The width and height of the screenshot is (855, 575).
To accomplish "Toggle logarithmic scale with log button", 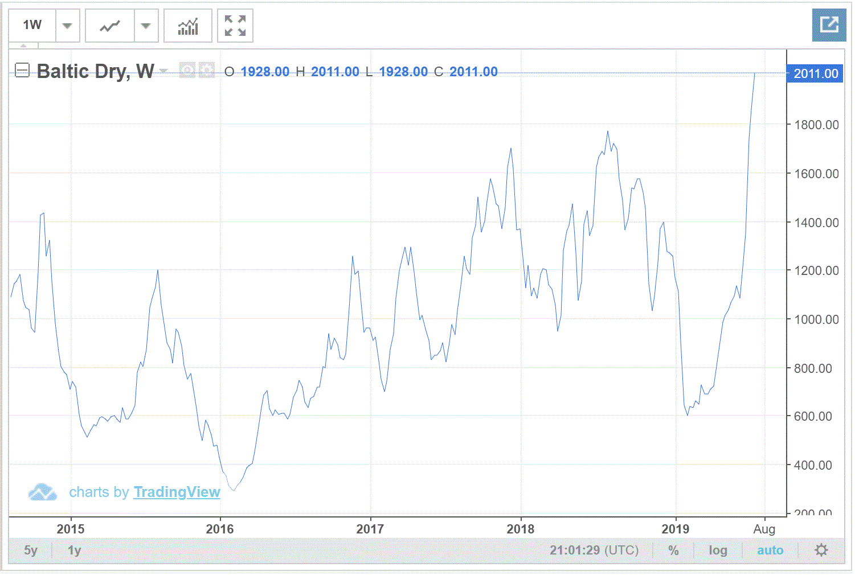I will 718,550.
